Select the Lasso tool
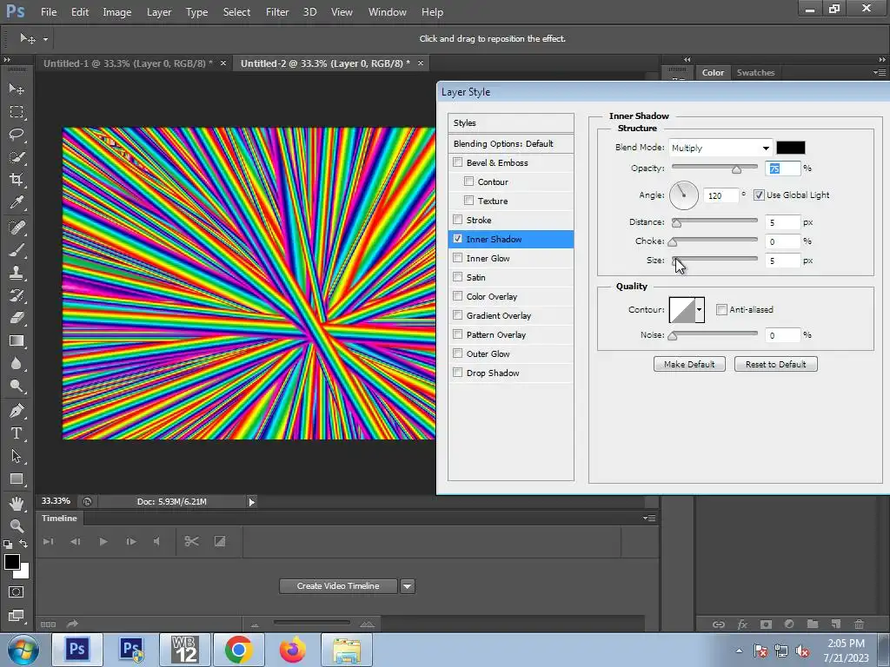 [x=17, y=135]
